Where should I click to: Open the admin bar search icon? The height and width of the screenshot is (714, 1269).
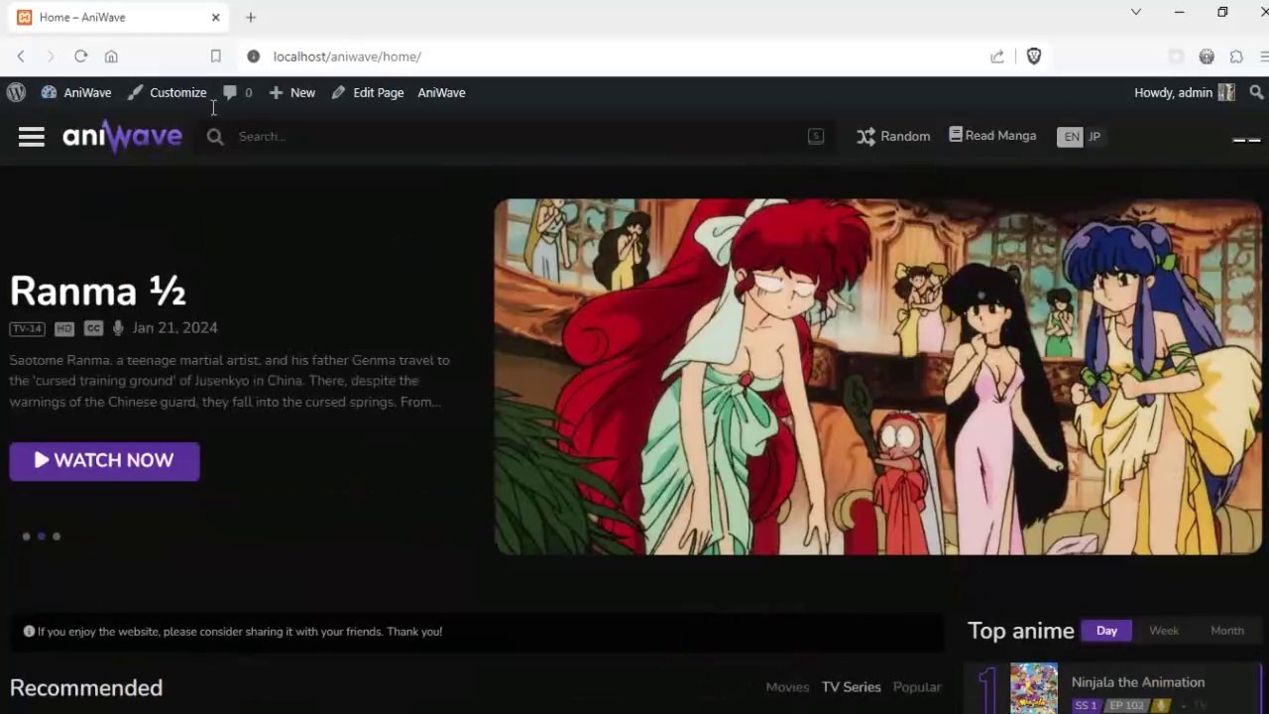[1256, 92]
